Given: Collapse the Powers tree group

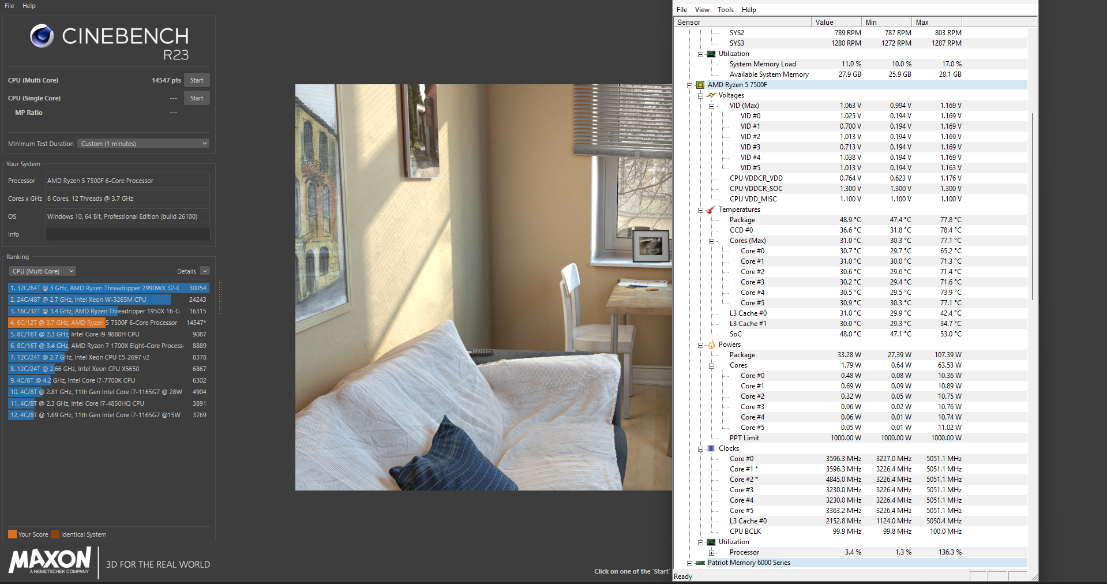Looking at the screenshot, I should (x=700, y=345).
